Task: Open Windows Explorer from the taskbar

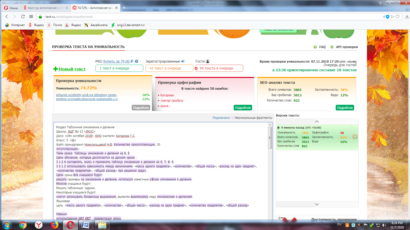Action: click(102, 225)
